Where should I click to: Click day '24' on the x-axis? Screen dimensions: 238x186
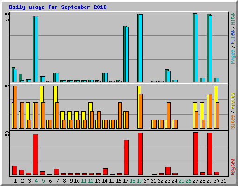tap(175, 181)
